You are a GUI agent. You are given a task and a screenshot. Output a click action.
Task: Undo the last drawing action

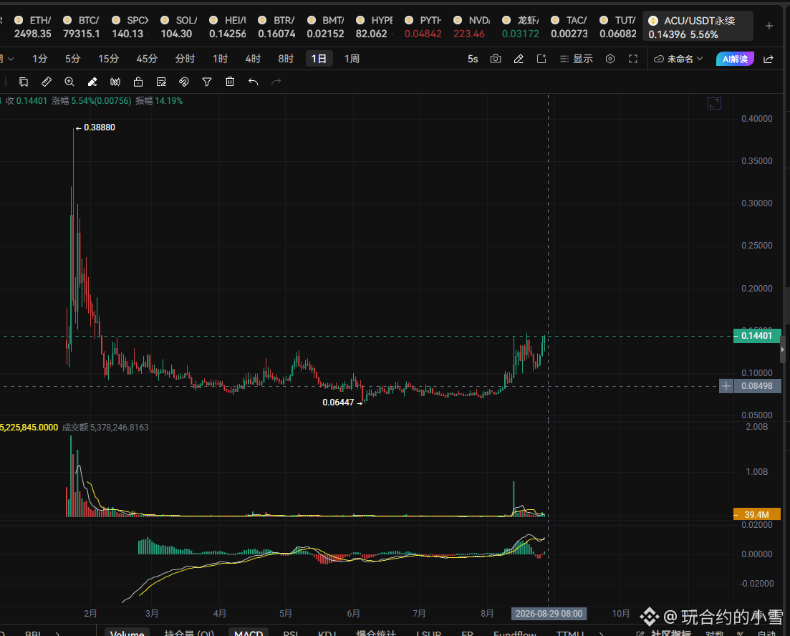tap(253, 82)
